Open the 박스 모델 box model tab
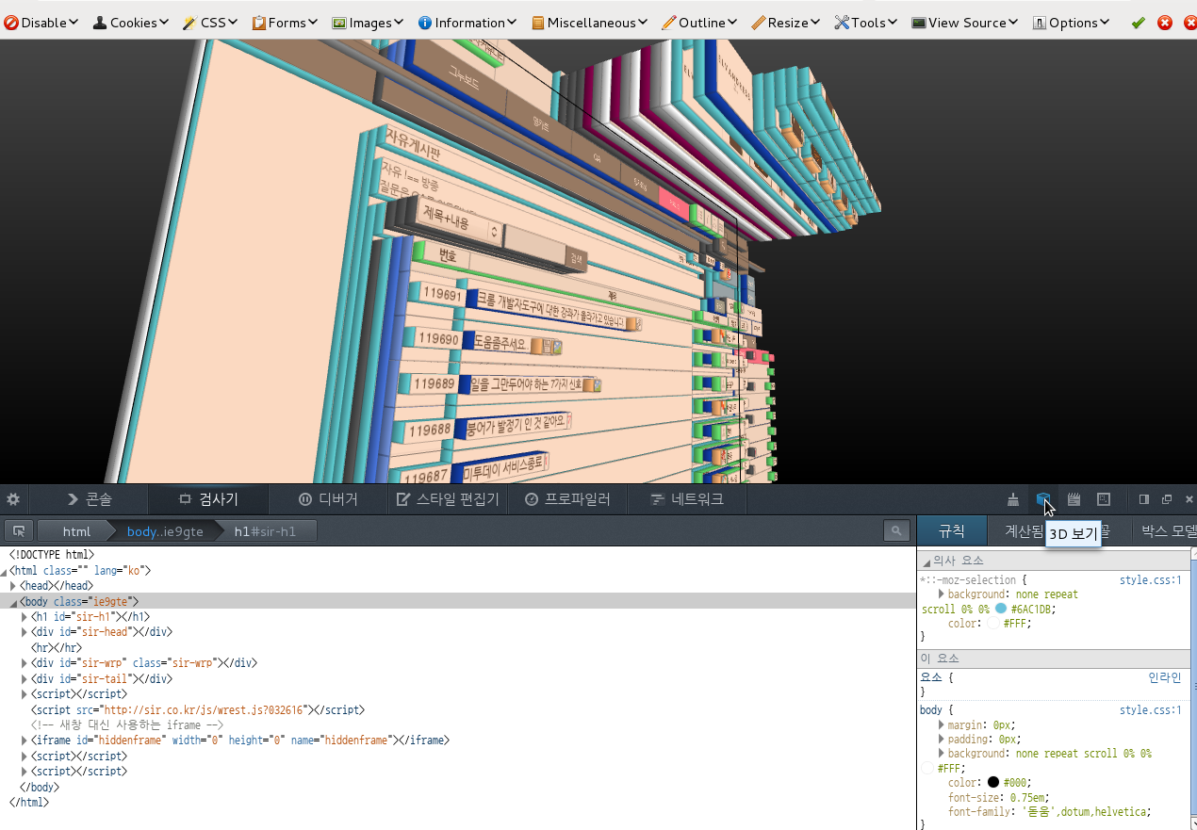1197x830 pixels. pos(1167,531)
